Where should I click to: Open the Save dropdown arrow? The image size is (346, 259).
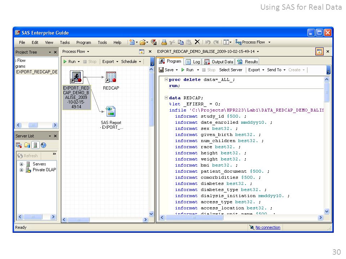point(177,70)
